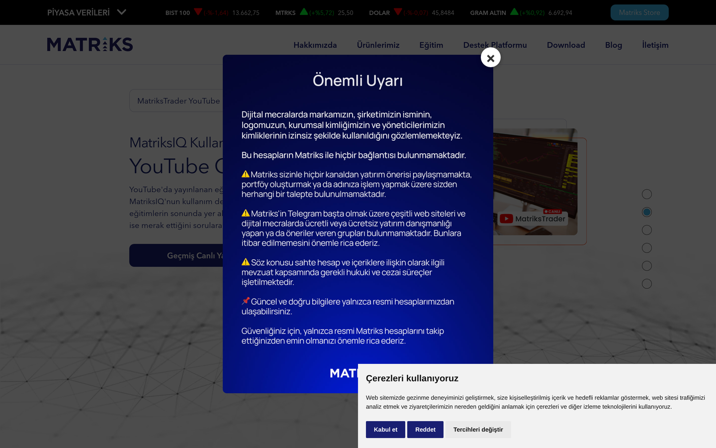Click the BIST 100 ticker value
Screen dimensions: 716x448
[x=246, y=13]
